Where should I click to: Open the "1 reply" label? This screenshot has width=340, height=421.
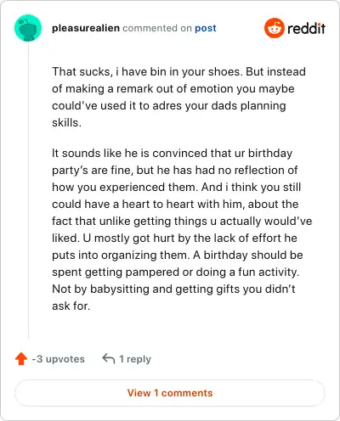click(x=135, y=359)
